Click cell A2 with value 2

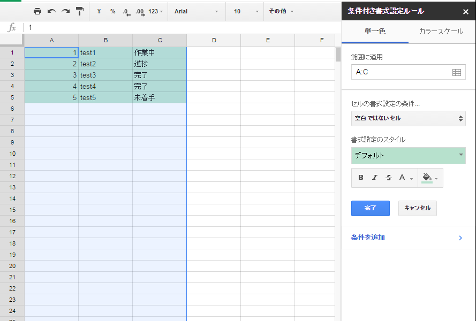(x=51, y=64)
